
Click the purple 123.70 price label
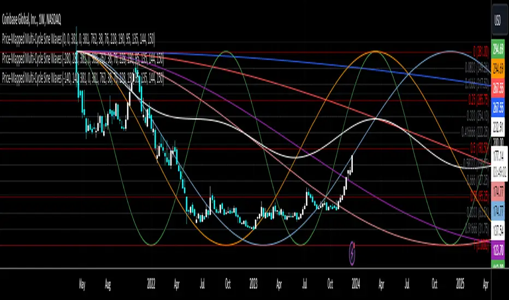(x=498, y=250)
